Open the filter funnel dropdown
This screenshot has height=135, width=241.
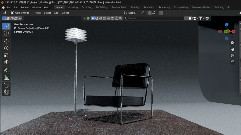pos(201,18)
